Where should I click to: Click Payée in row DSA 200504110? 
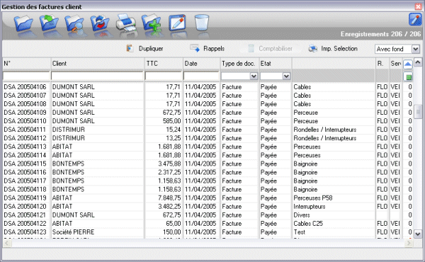268,121
